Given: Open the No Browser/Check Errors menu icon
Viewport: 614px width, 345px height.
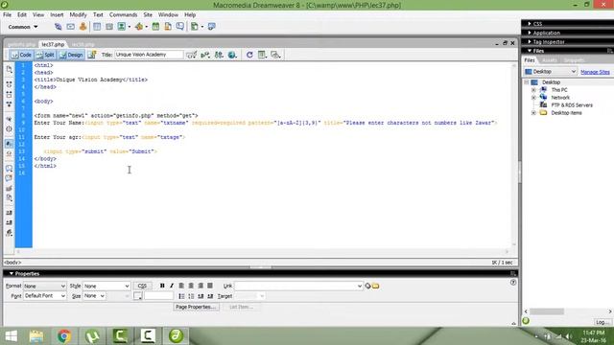Looking at the screenshot, I should [x=192, y=55].
